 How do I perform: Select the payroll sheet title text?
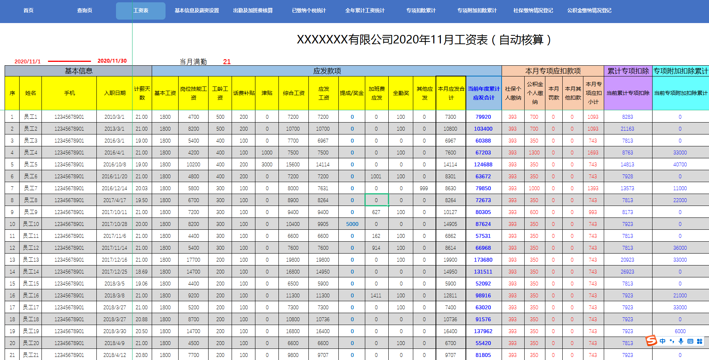click(424, 40)
